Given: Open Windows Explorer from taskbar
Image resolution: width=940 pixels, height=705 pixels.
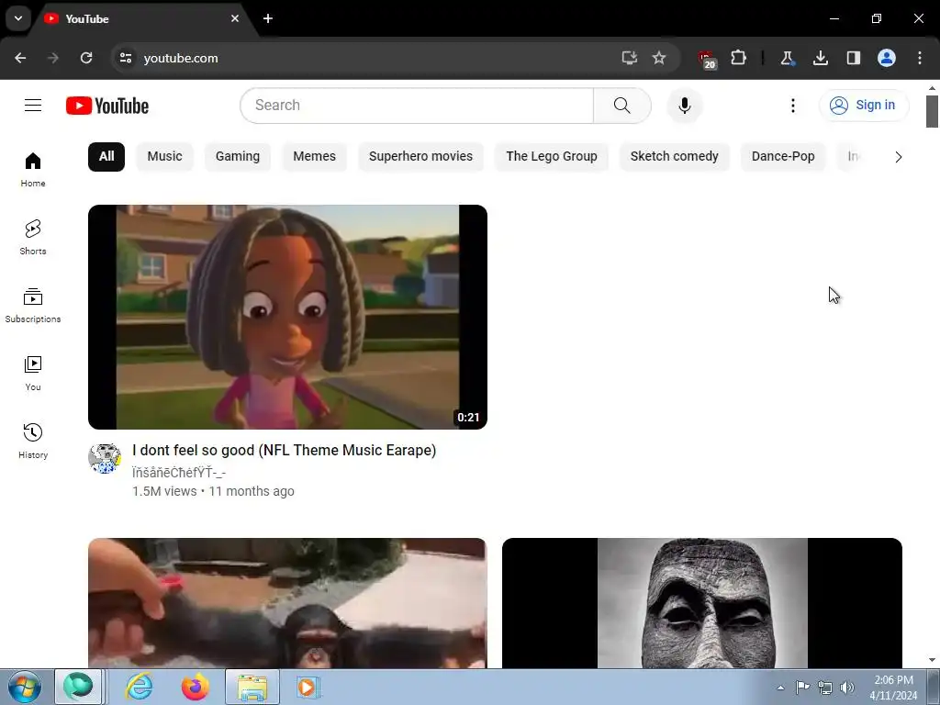Looking at the screenshot, I should click(x=252, y=688).
